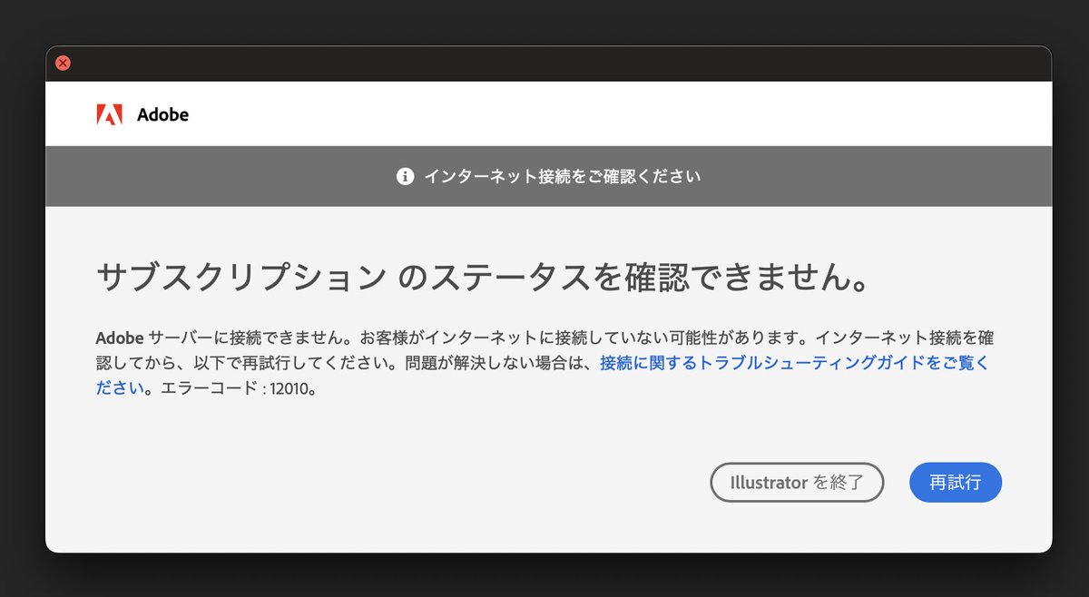Click the エラーコード : 12010 text

click(x=236, y=389)
